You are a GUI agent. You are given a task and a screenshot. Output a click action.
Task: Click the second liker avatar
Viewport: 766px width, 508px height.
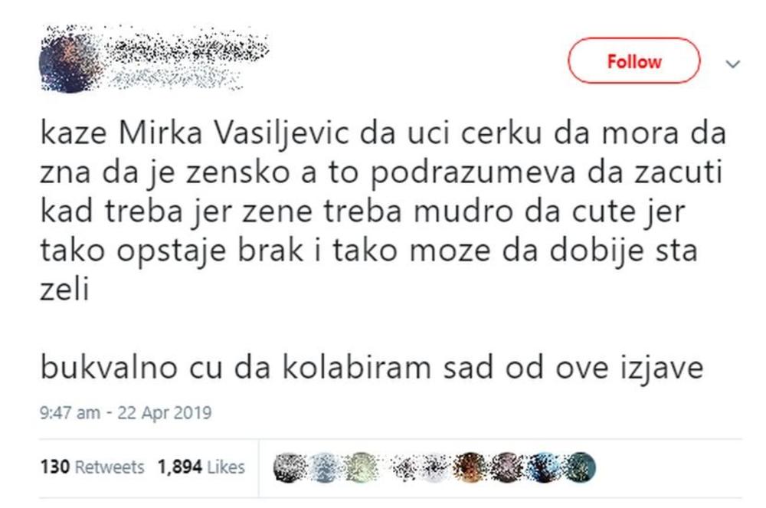click(x=322, y=467)
